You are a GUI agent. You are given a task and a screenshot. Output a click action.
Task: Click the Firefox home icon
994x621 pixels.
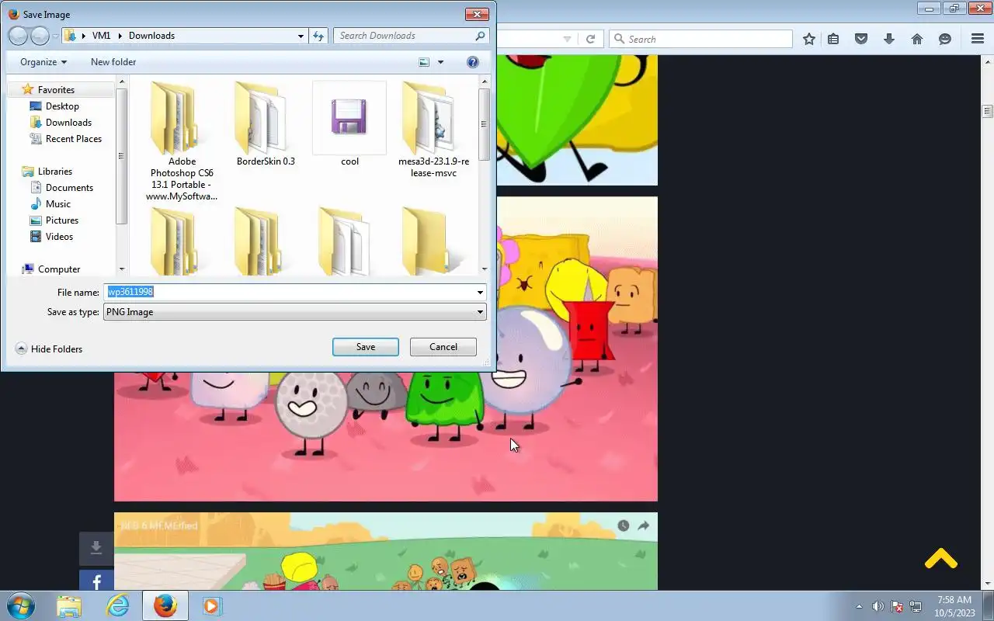pos(917,39)
